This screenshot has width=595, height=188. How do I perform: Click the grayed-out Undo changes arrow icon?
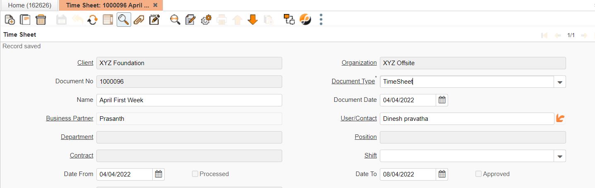tap(77, 19)
